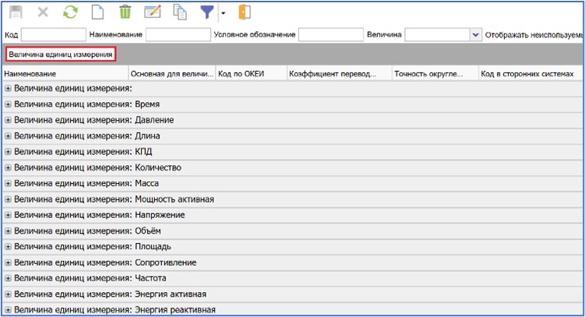Click the Величина единиц измерения grouping button
This screenshot has height=317, width=585.
click(x=61, y=55)
